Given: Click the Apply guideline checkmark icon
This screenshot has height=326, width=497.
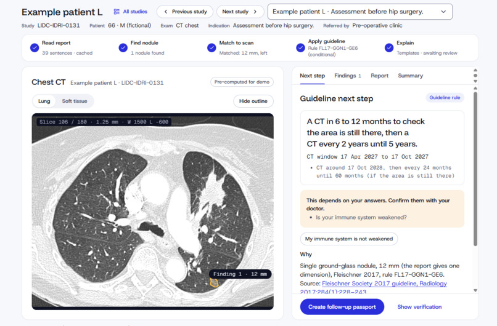Looking at the screenshot, I should pos(300,48).
